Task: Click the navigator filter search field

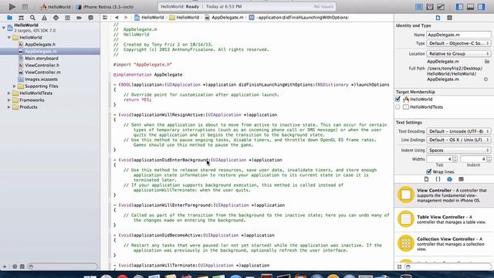Action: click(63, 266)
